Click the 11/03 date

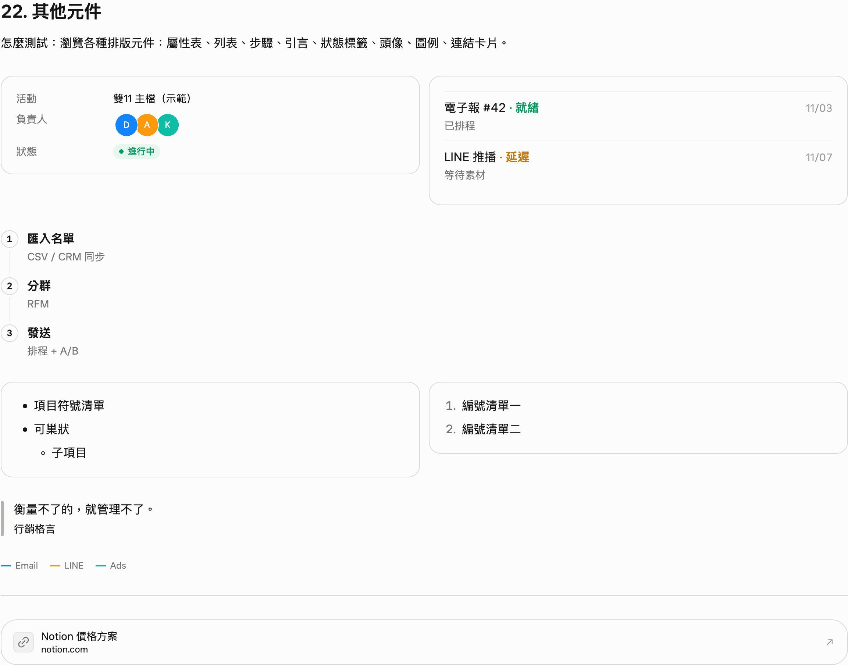(x=819, y=108)
